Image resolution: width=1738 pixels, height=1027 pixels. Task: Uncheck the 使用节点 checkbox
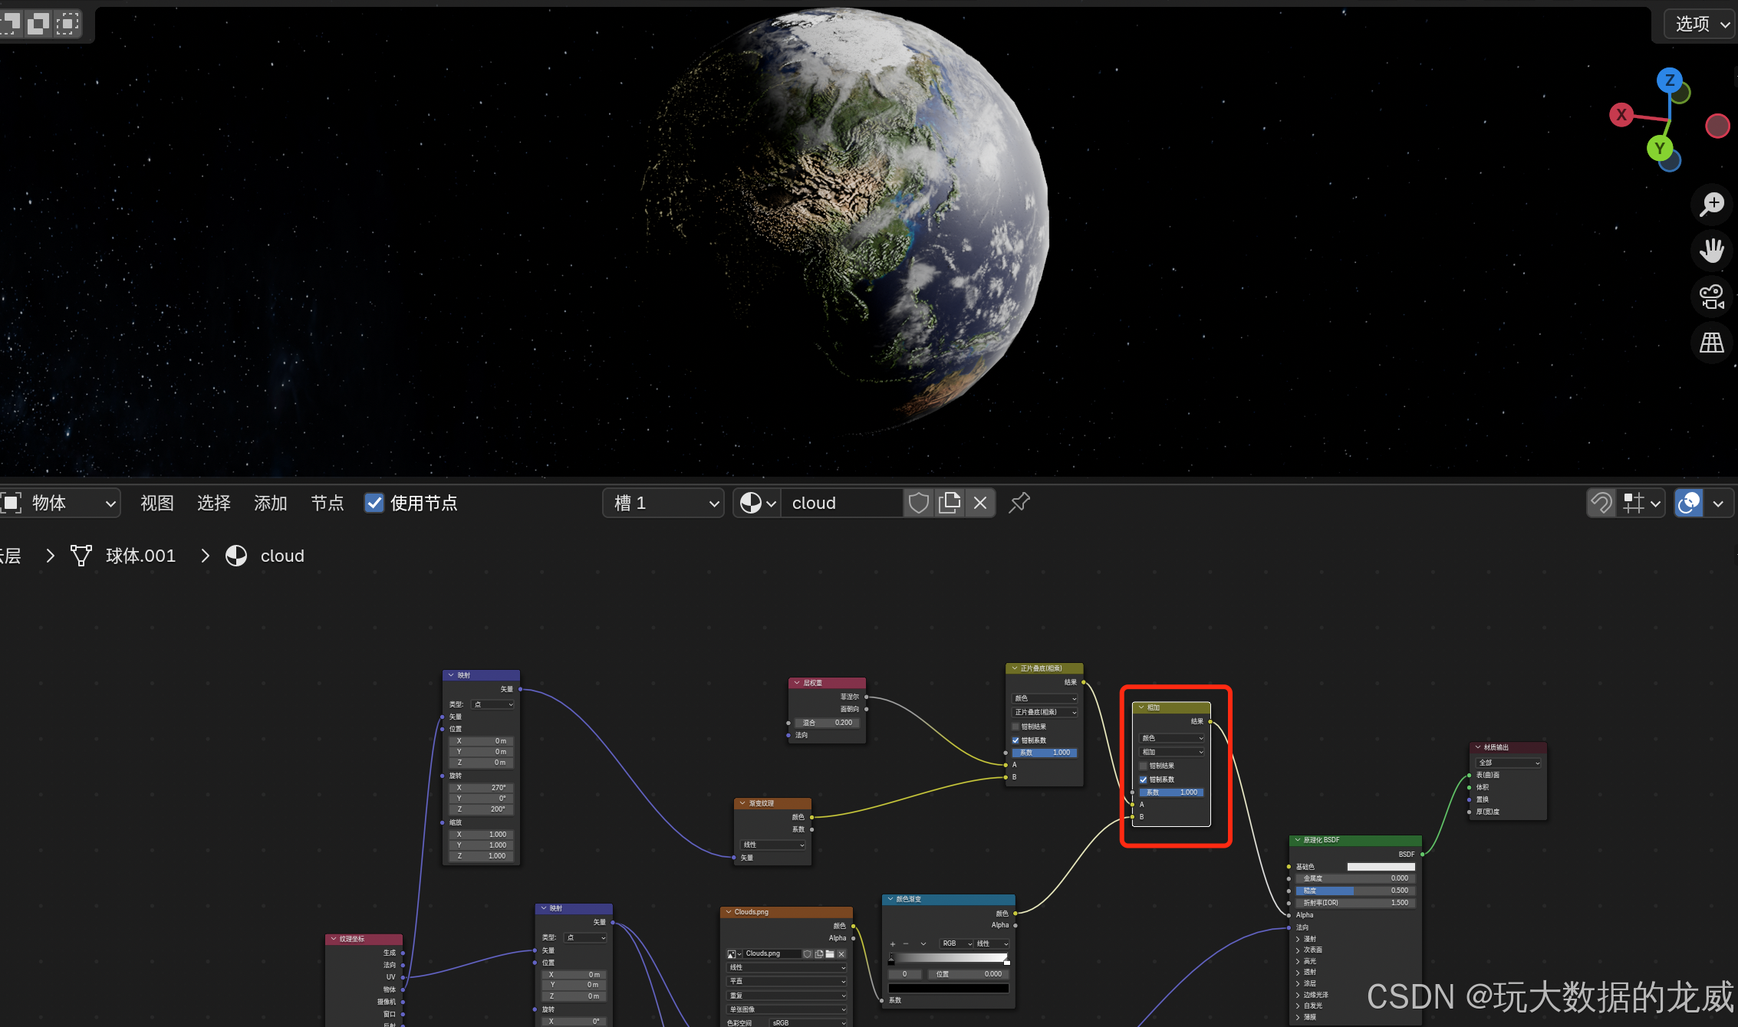374,504
